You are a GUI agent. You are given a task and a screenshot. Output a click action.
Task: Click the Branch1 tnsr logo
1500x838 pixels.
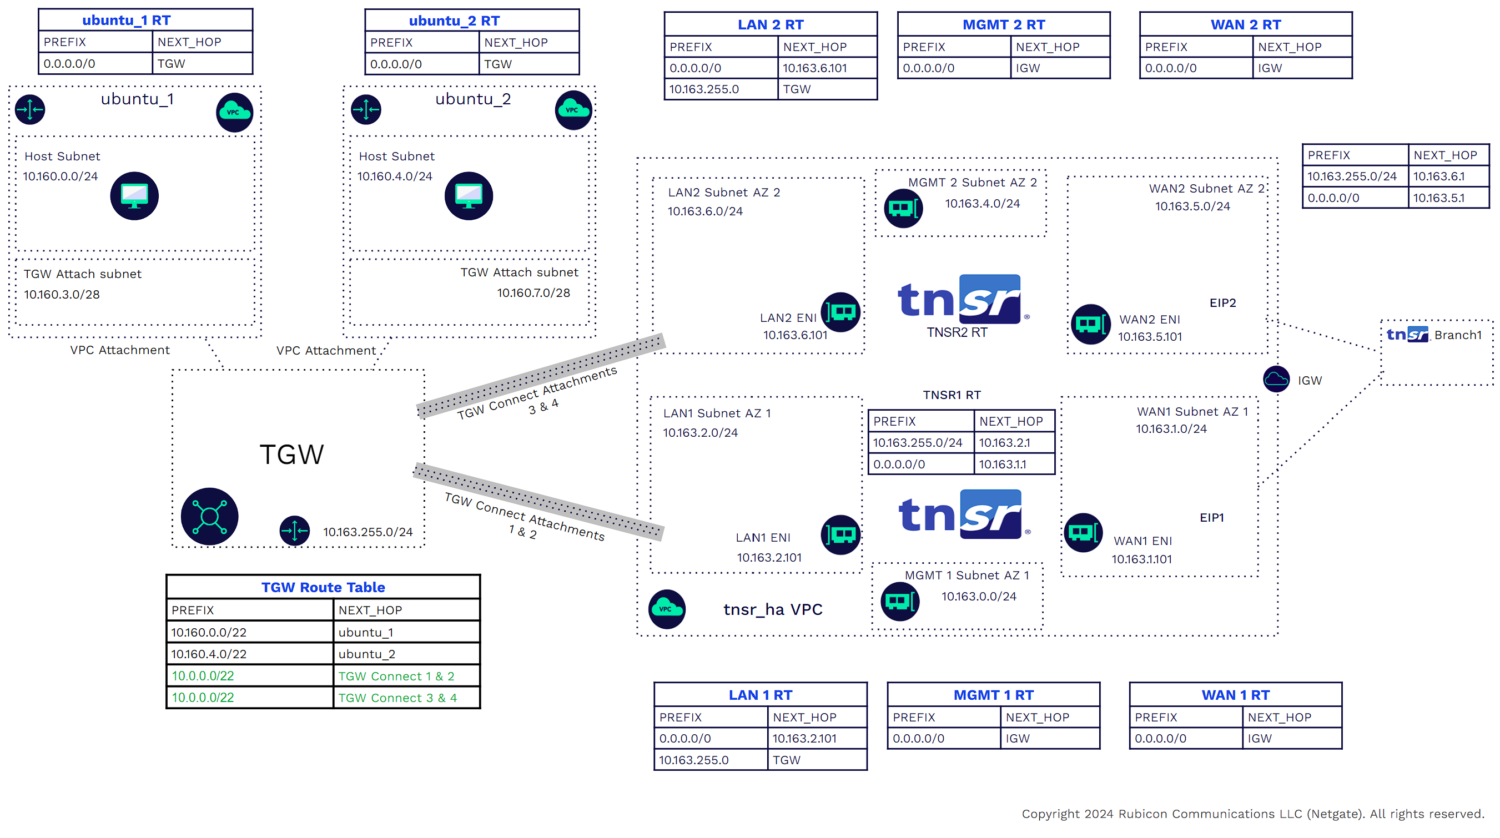(1407, 335)
